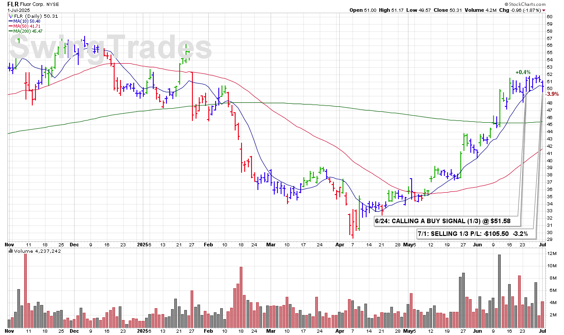Click the green MA(200) legend line marker

tap(10, 31)
